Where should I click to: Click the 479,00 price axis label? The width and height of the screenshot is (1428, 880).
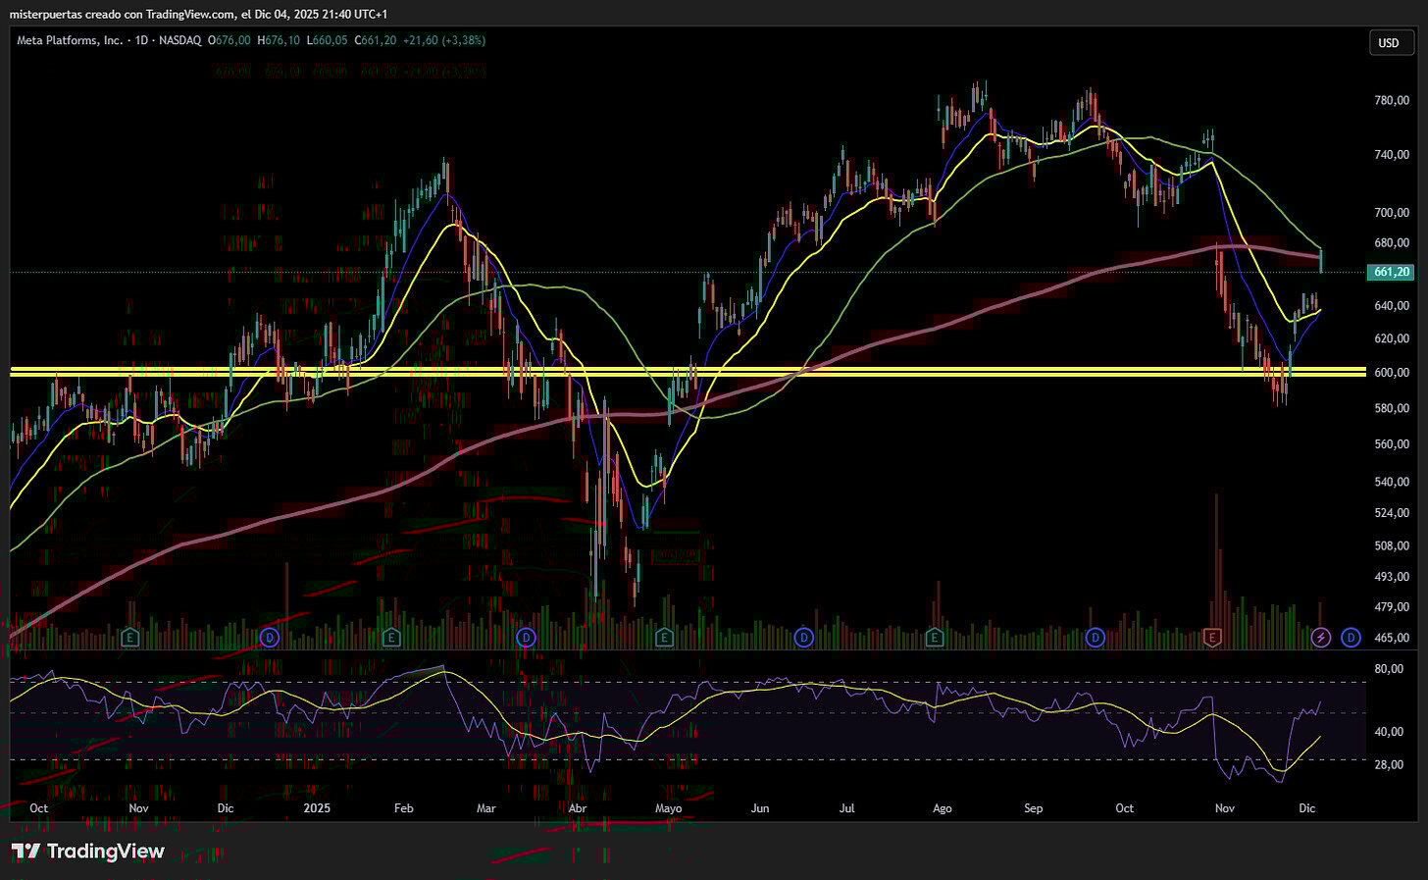pyautogui.click(x=1392, y=607)
